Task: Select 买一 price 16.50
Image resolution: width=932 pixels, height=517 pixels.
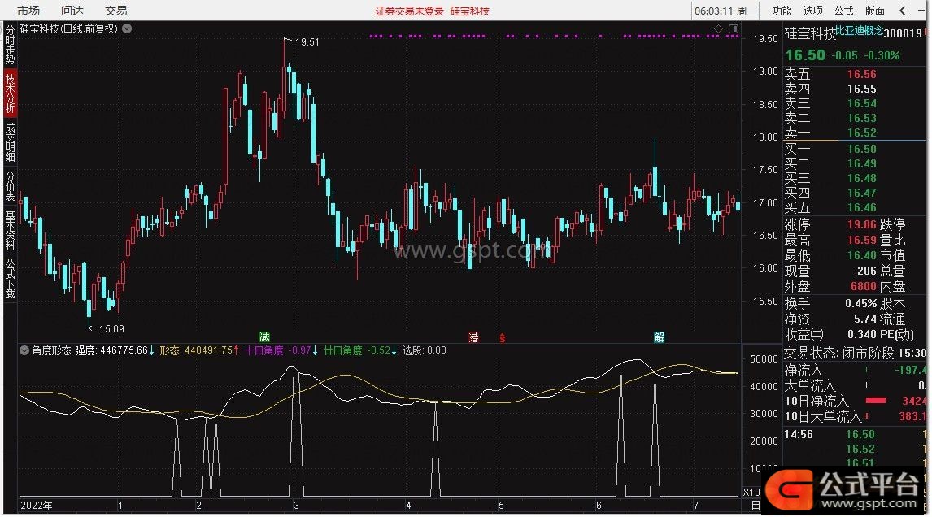Action: 862,149
